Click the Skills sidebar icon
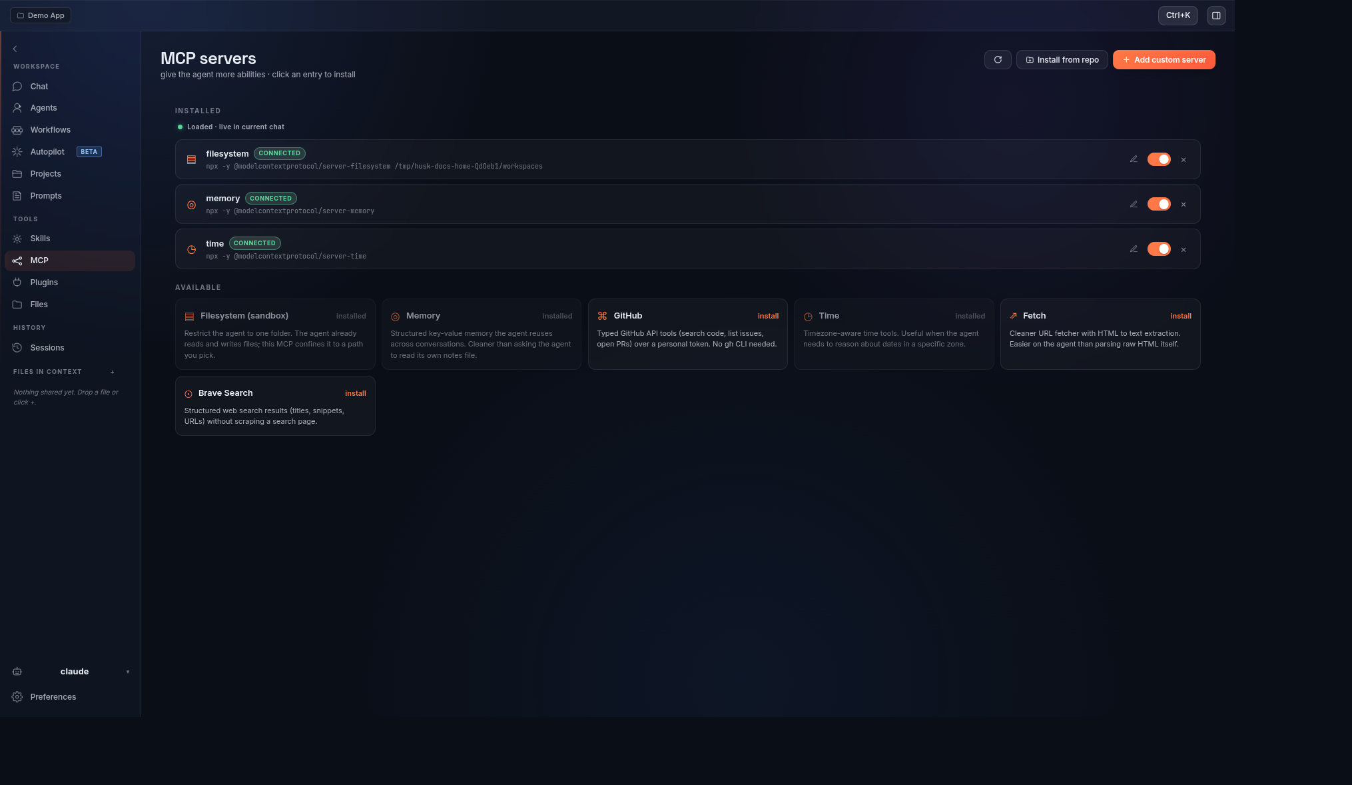Image resolution: width=1352 pixels, height=785 pixels. (17, 239)
